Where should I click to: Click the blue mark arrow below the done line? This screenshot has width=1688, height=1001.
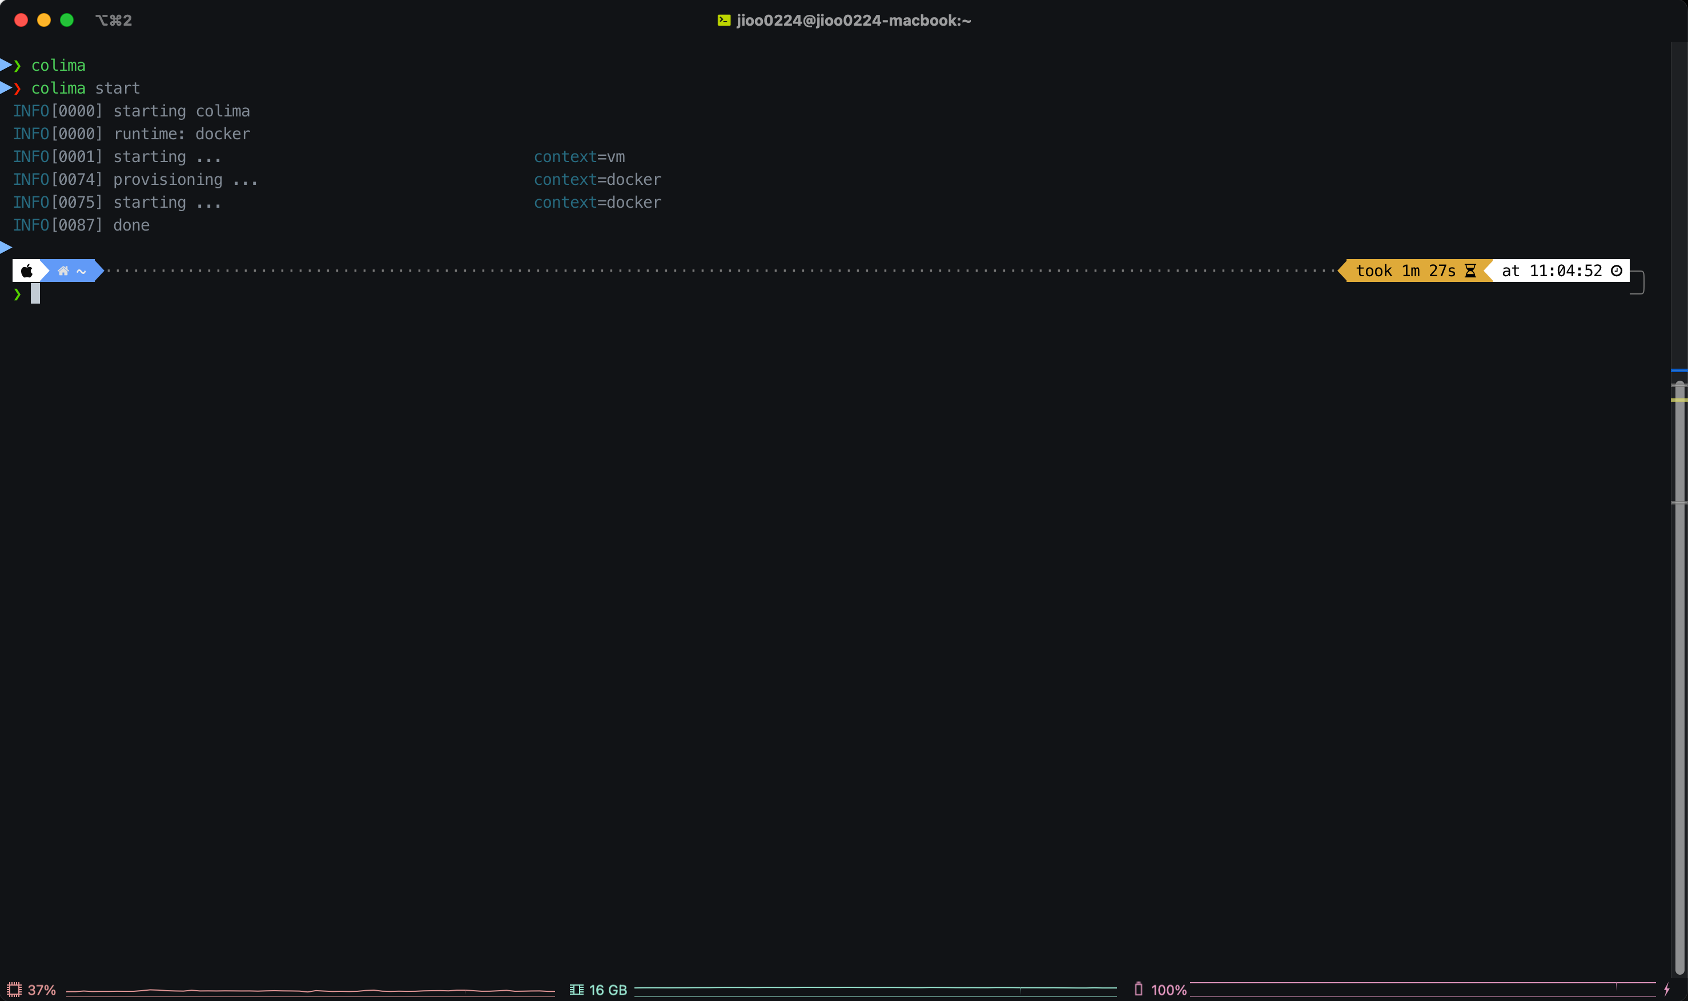pos(5,247)
